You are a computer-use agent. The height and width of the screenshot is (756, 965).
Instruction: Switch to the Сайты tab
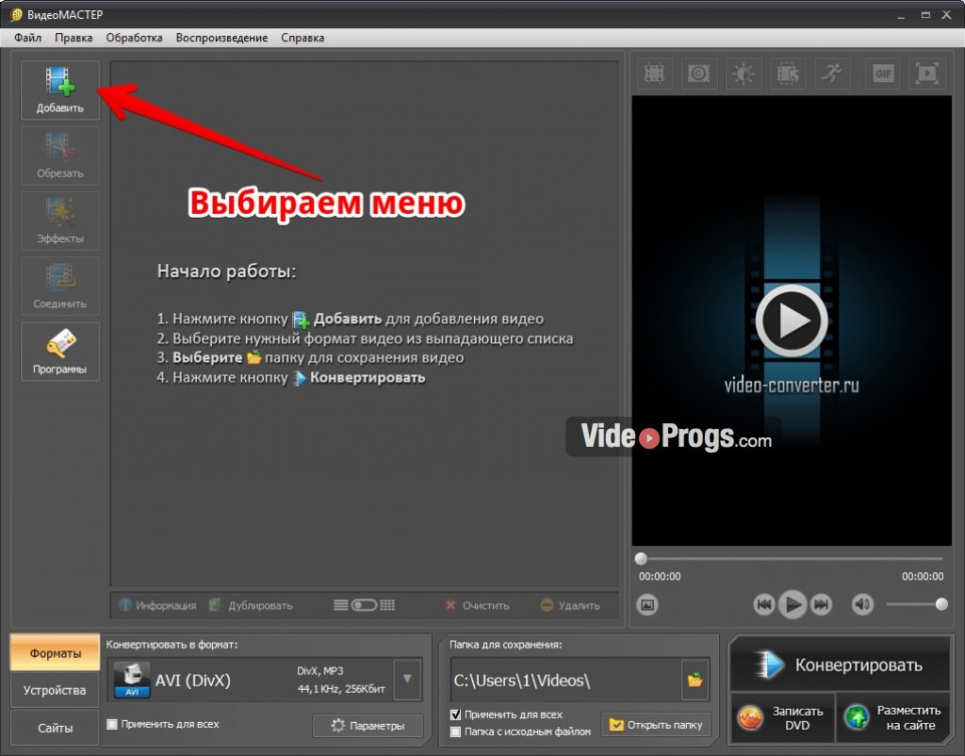pos(55,728)
